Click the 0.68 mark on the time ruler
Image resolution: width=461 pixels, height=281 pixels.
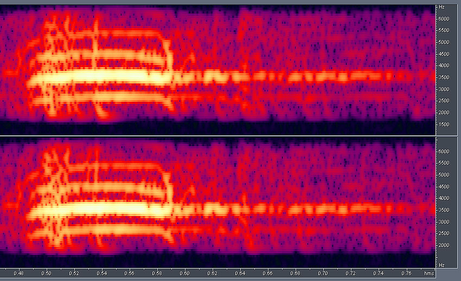point(295,273)
